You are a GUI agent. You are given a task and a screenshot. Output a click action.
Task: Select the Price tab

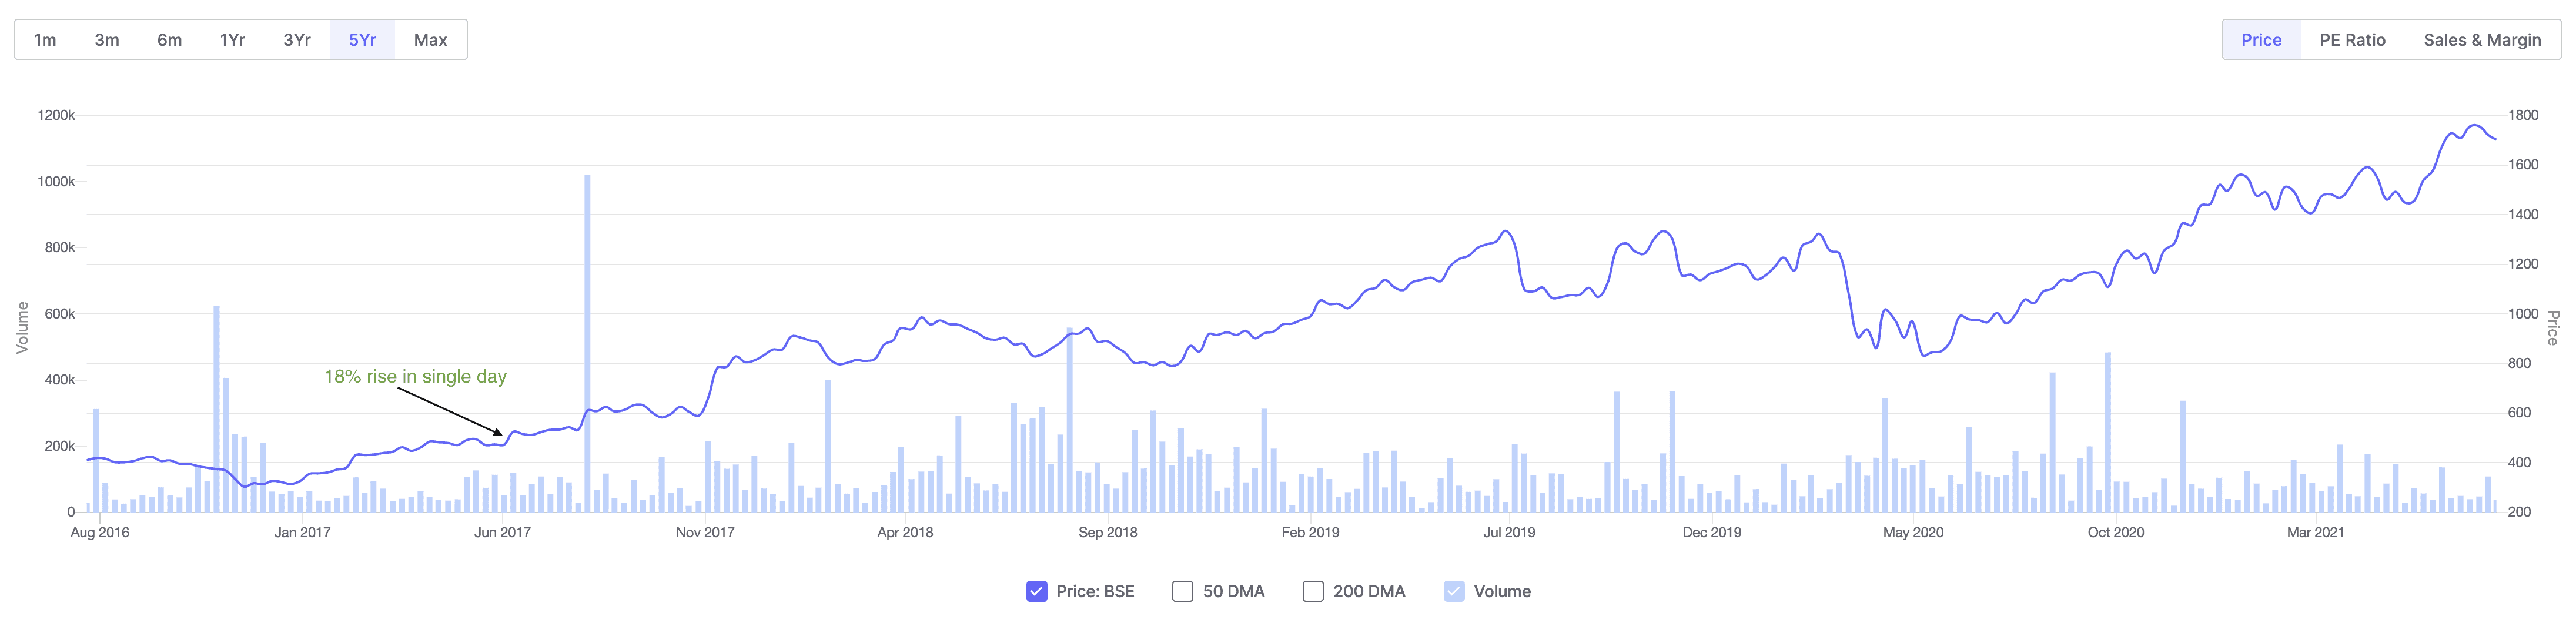pos(2261,39)
